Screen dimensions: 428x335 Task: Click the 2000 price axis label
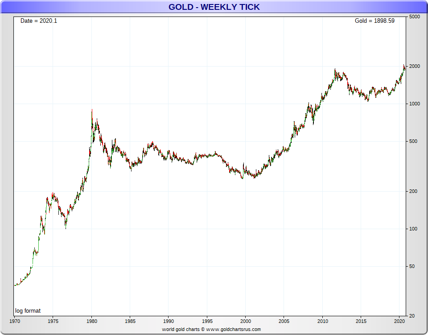point(415,66)
